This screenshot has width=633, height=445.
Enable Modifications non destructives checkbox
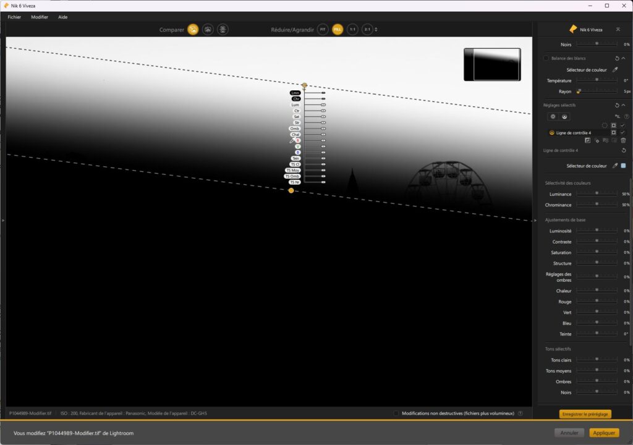[396, 413]
